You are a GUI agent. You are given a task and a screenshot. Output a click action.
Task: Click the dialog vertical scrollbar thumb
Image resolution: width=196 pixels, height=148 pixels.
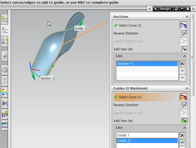193,57
